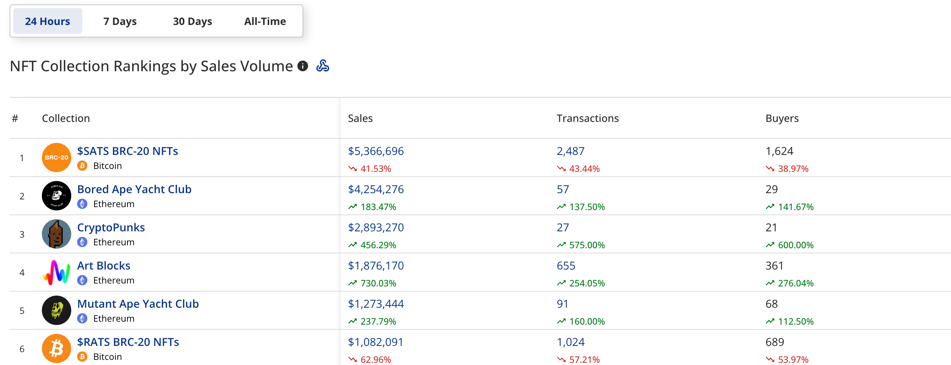The image size is (951, 365).
Task: Click the $RATS BRC-20 Bitcoin logo
Action: pos(56,348)
